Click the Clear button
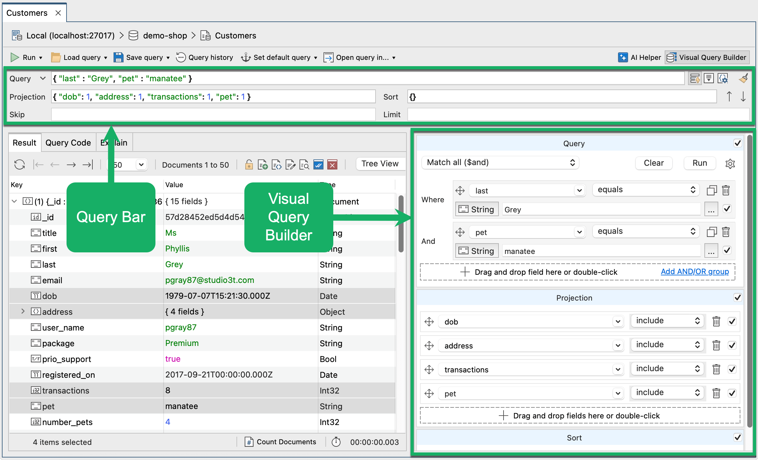Screen dimensions: 758x460 pyautogui.click(x=653, y=163)
